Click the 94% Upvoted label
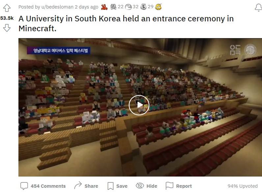This screenshot has height=192, width=262. (x=243, y=186)
